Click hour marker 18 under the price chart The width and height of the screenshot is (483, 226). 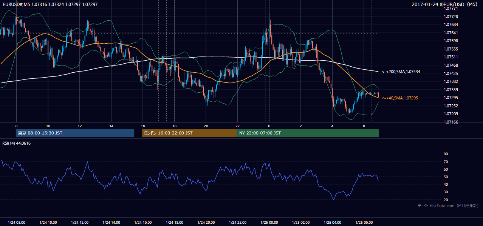point(174,126)
